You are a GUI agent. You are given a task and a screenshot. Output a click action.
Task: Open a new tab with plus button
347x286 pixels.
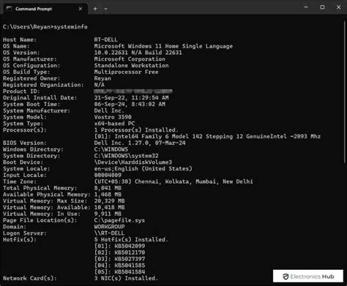[95, 9]
